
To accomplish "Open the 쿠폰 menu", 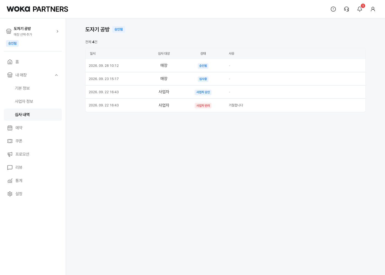I will click(33, 141).
